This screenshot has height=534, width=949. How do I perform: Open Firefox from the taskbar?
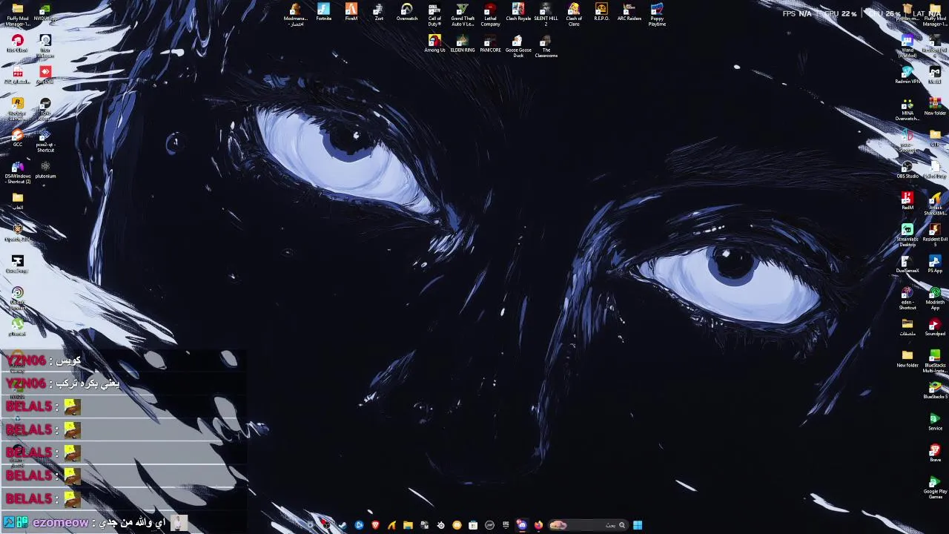(538, 525)
